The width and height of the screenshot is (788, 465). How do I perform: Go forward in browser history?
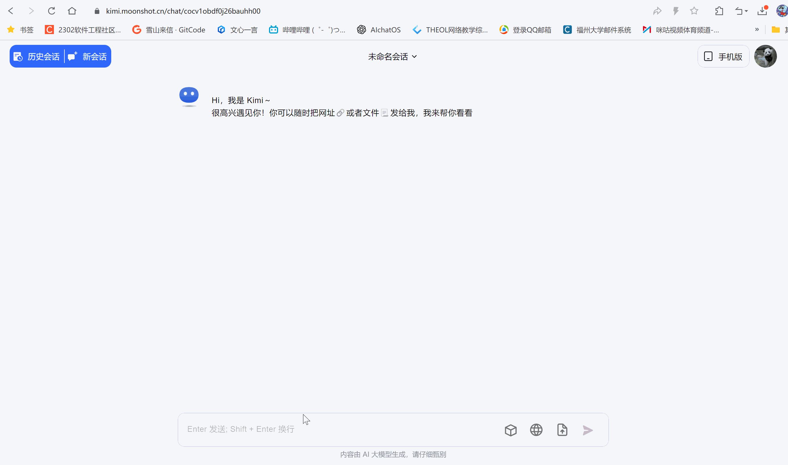31,11
